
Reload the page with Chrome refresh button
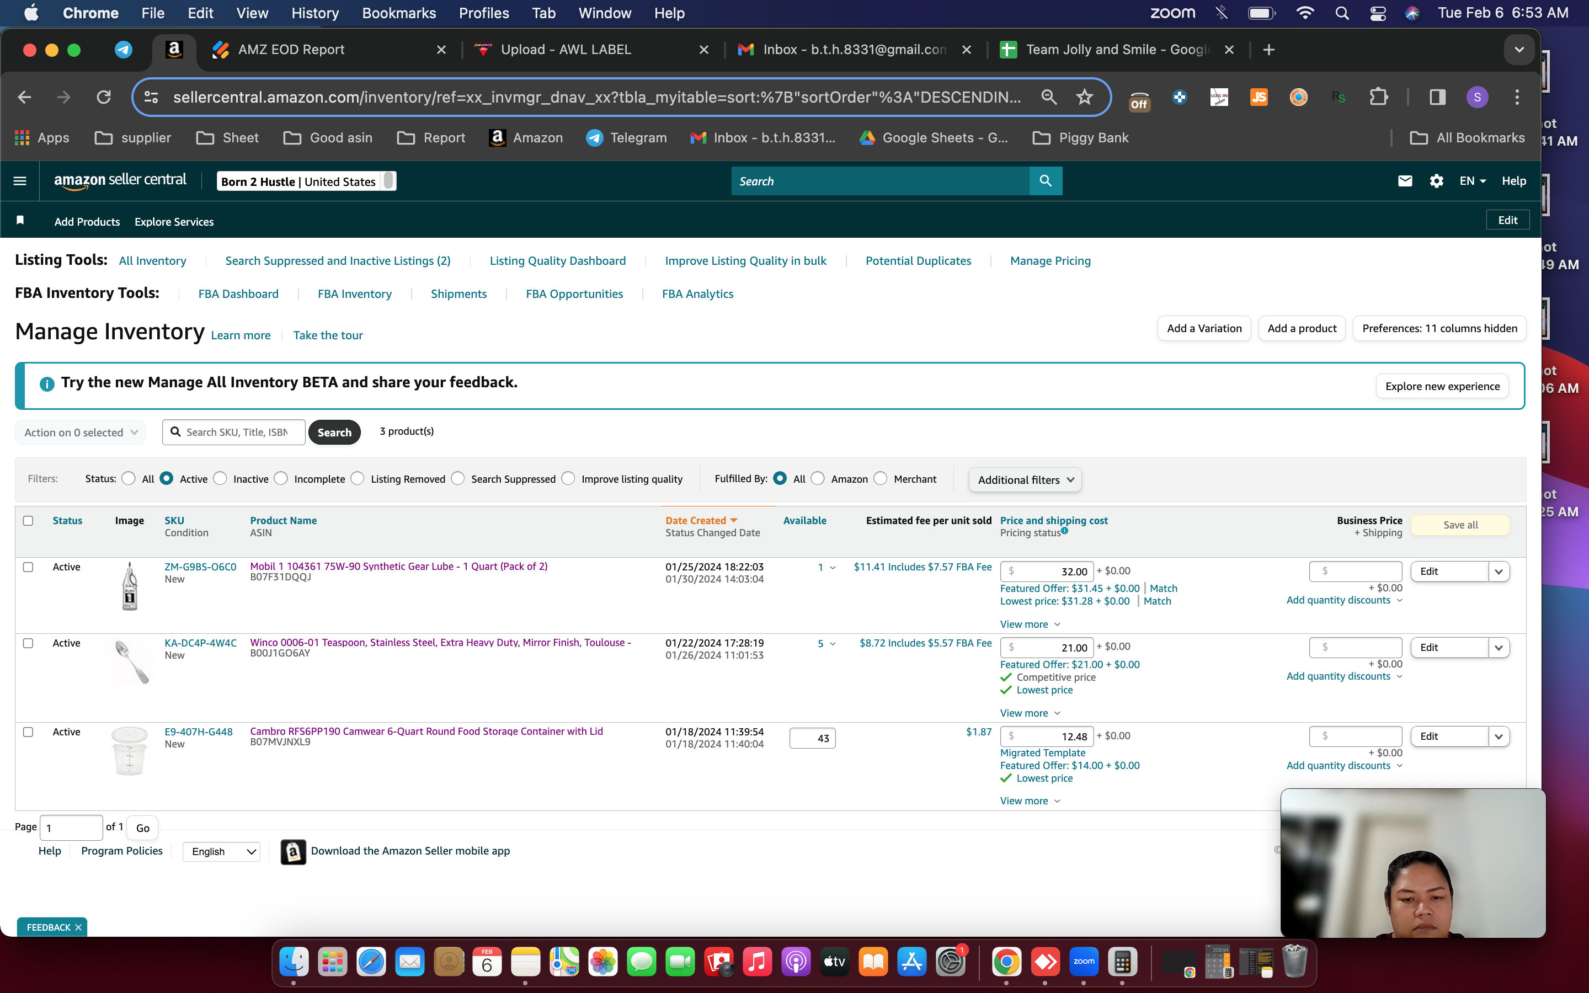click(104, 97)
